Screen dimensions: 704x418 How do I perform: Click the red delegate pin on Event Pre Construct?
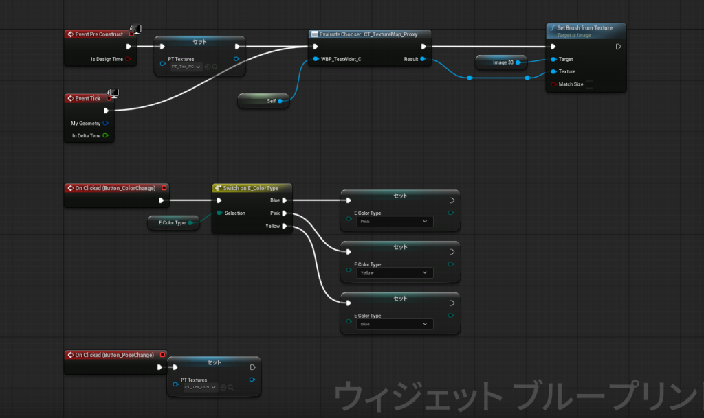131,34
